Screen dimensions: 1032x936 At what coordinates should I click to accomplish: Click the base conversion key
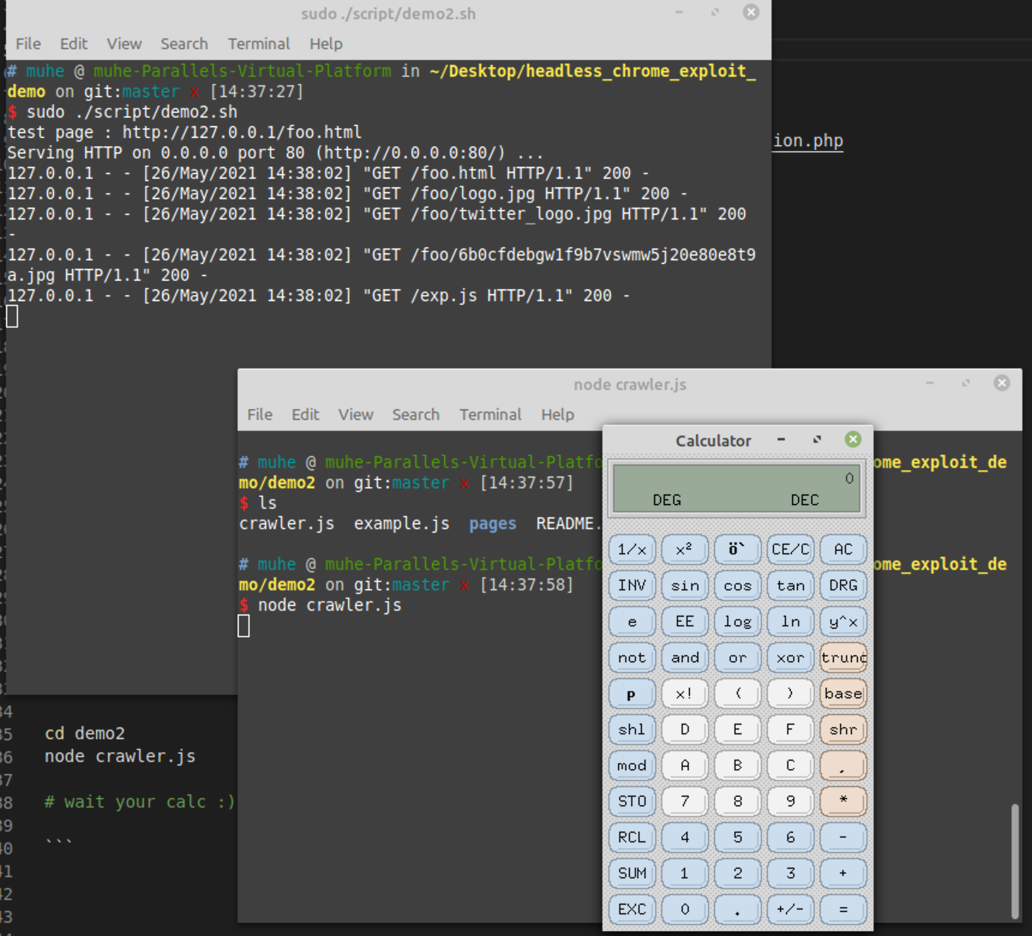843,694
